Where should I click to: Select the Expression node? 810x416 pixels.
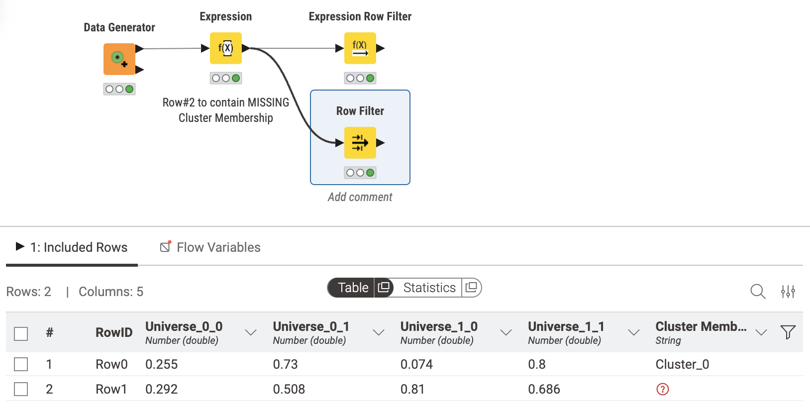[x=225, y=48]
